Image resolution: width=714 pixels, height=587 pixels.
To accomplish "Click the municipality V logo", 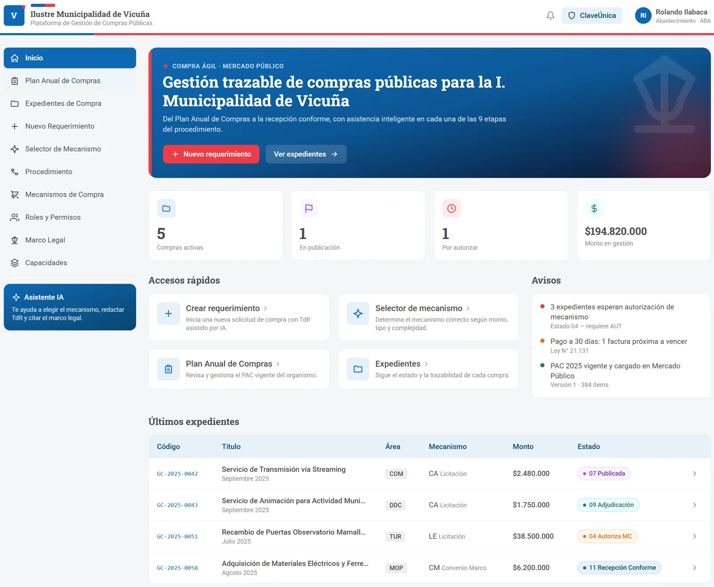I will [x=14, y=16].
